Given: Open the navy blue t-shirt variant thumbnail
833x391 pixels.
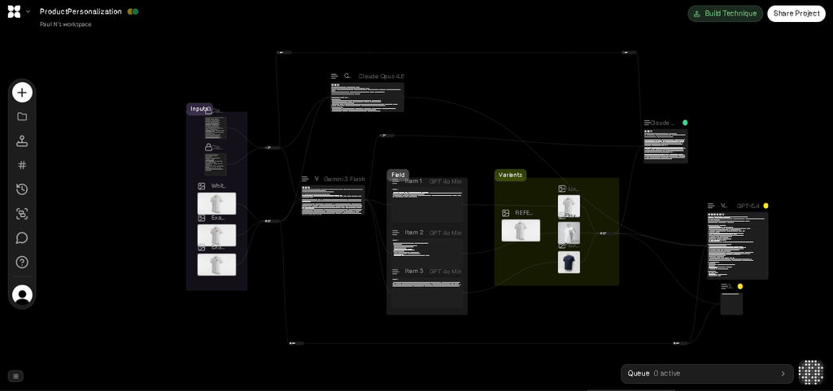Looking at the screenshot, I should [569, 262].
